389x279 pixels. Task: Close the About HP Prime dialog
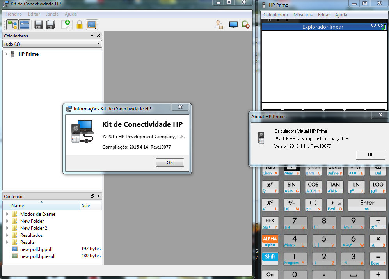point(380,115)
